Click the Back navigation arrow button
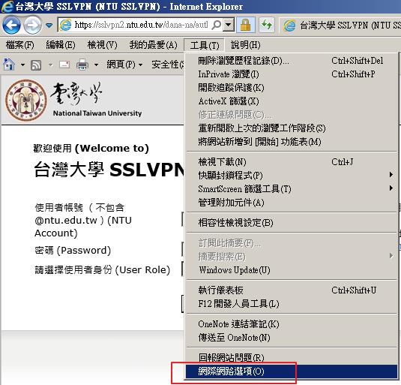 pos(11,25)
